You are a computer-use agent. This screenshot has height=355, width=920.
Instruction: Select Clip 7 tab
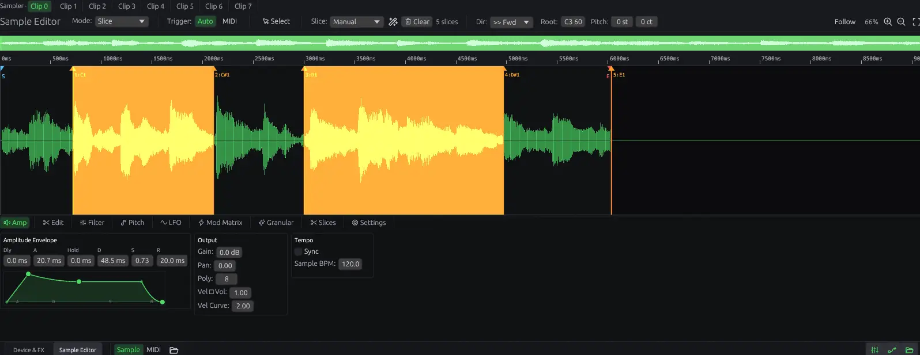(243, 6)
